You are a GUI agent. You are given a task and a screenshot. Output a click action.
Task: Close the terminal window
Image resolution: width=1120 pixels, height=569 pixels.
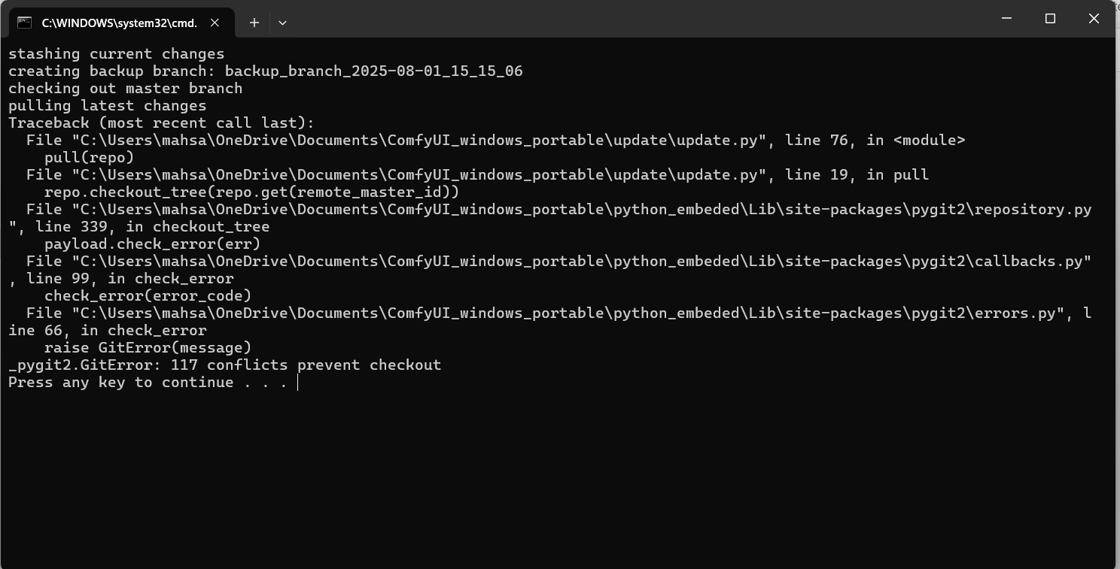1094,19
